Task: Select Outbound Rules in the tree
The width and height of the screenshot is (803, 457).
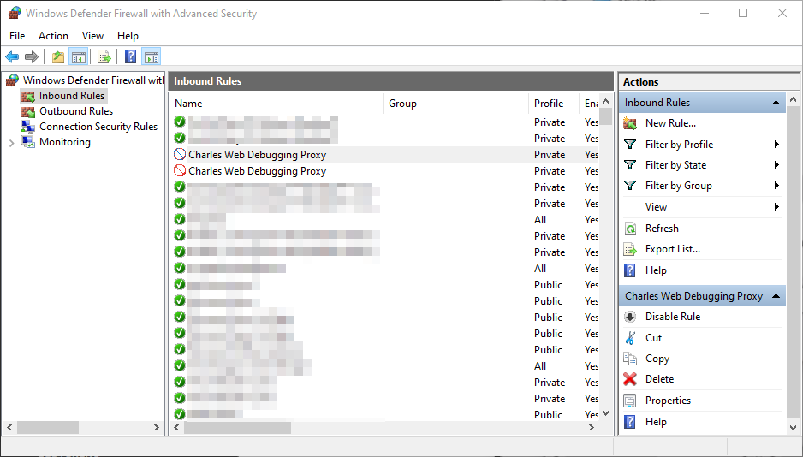Action: coord(76,111)
